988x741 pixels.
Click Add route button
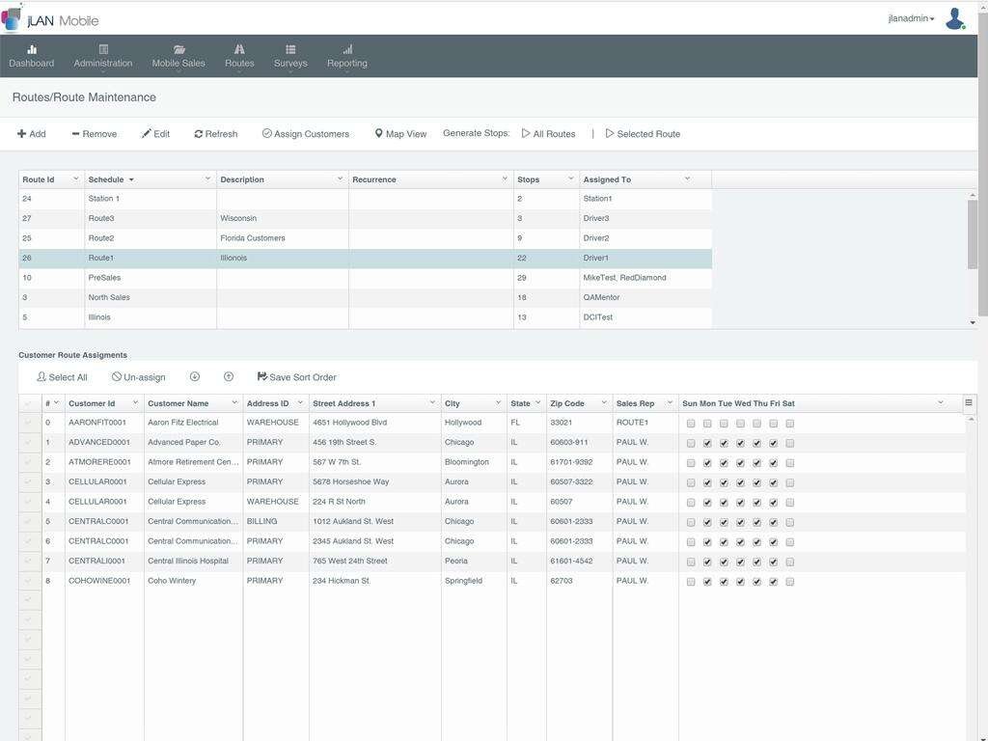click(32, 133)
